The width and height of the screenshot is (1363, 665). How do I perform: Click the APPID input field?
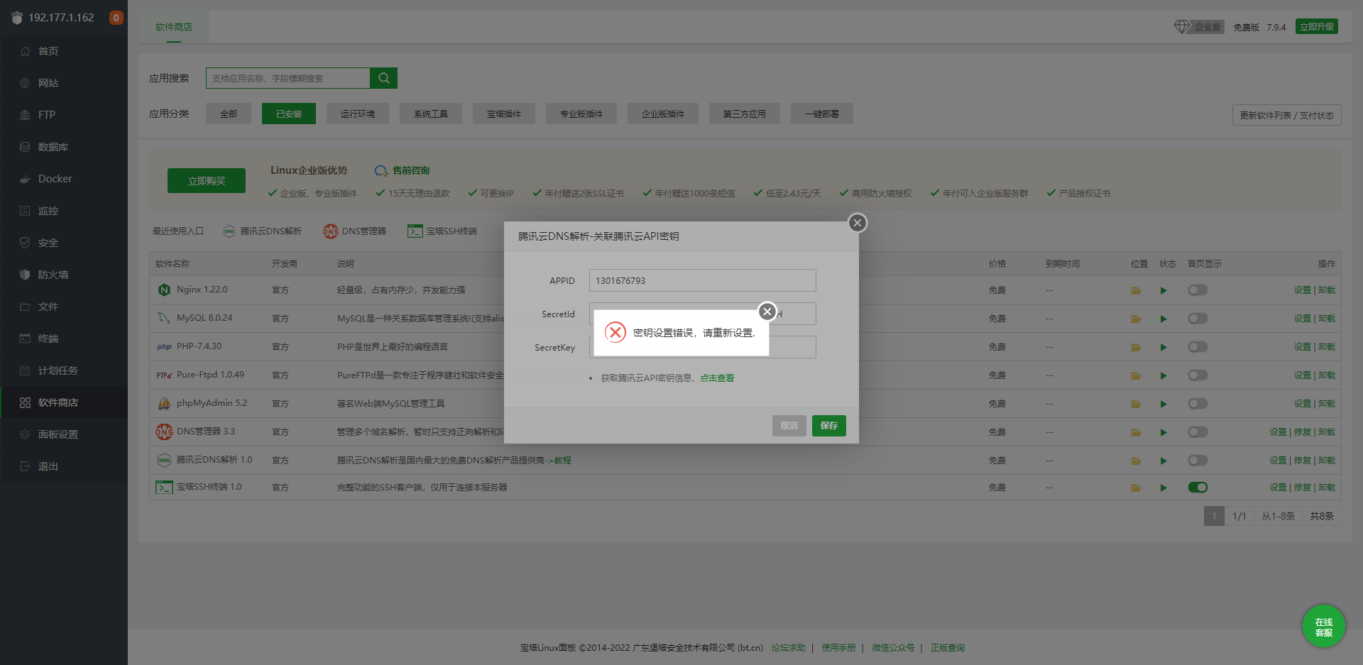(703, 280)
